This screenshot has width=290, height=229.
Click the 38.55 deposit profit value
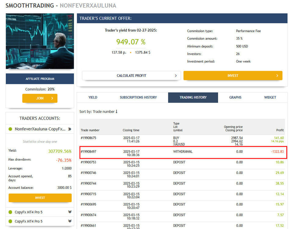tap(280, 183)
